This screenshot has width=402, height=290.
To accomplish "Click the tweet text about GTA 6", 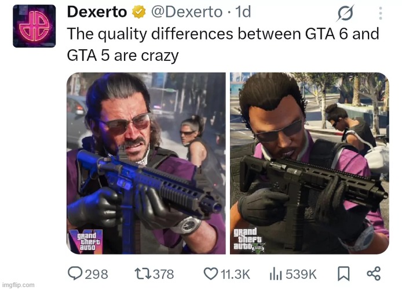I will pos(223,45).
